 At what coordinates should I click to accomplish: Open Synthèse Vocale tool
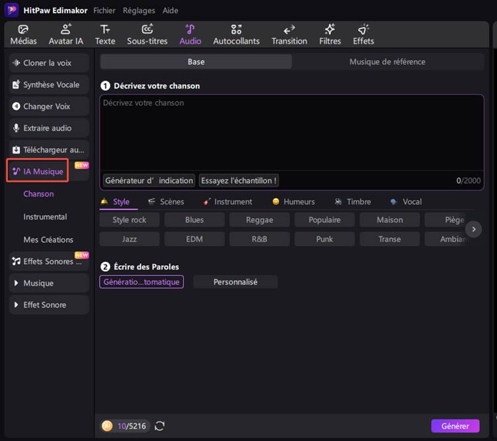[49, 85]
